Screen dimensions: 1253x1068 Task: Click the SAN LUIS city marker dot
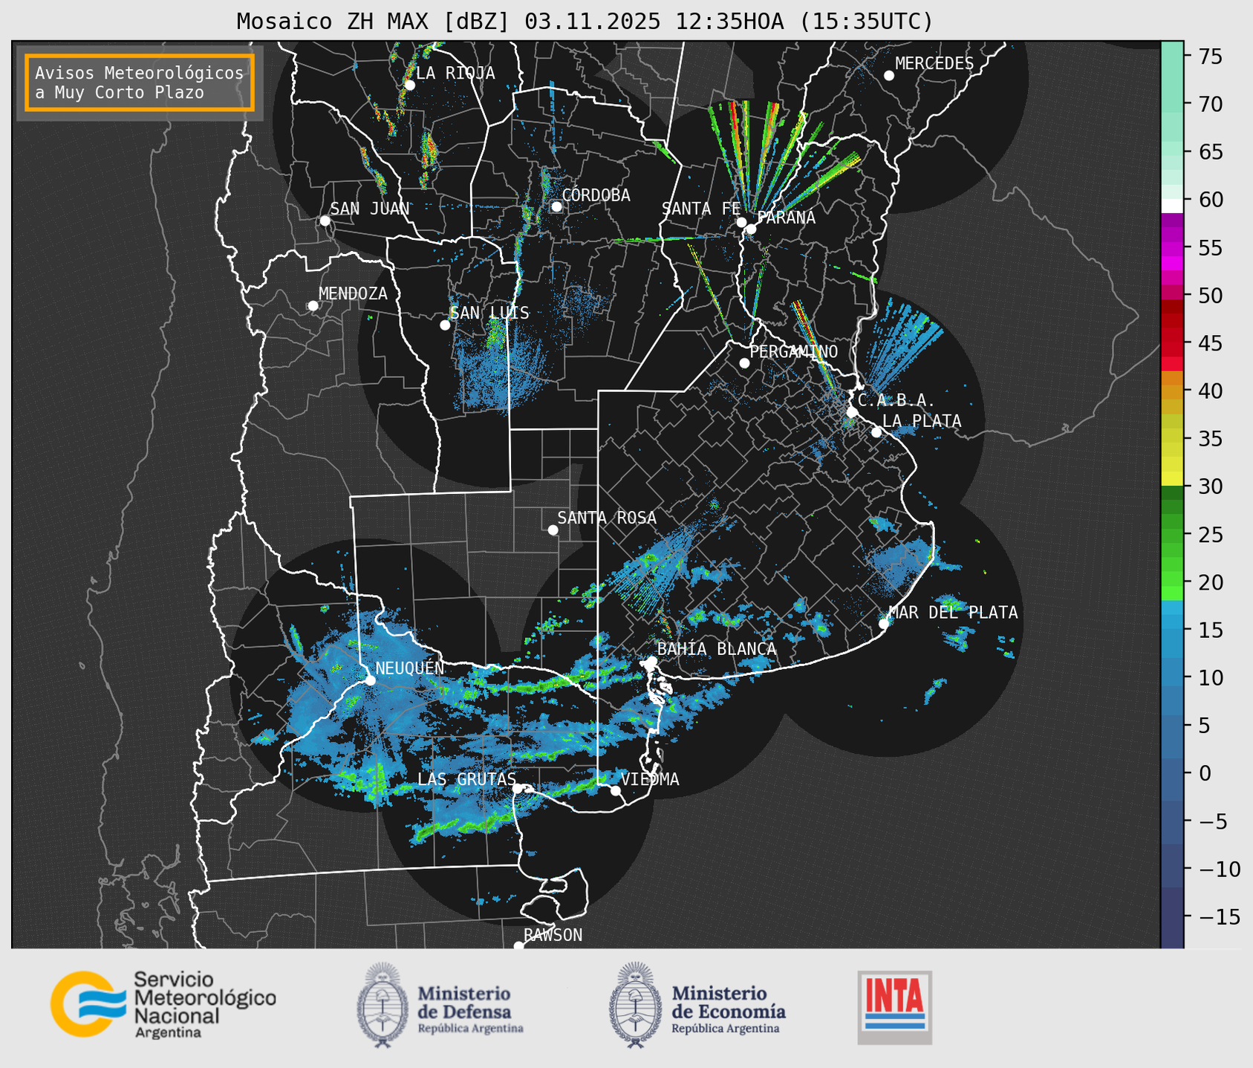pyautogui.click(x=445, y=325)
